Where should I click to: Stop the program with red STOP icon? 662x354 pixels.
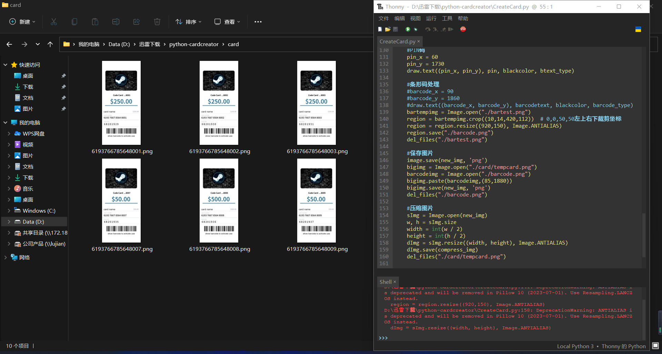pos(463,29)
